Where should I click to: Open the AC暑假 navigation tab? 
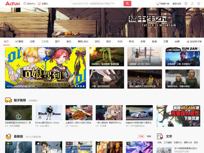[19, 41]
